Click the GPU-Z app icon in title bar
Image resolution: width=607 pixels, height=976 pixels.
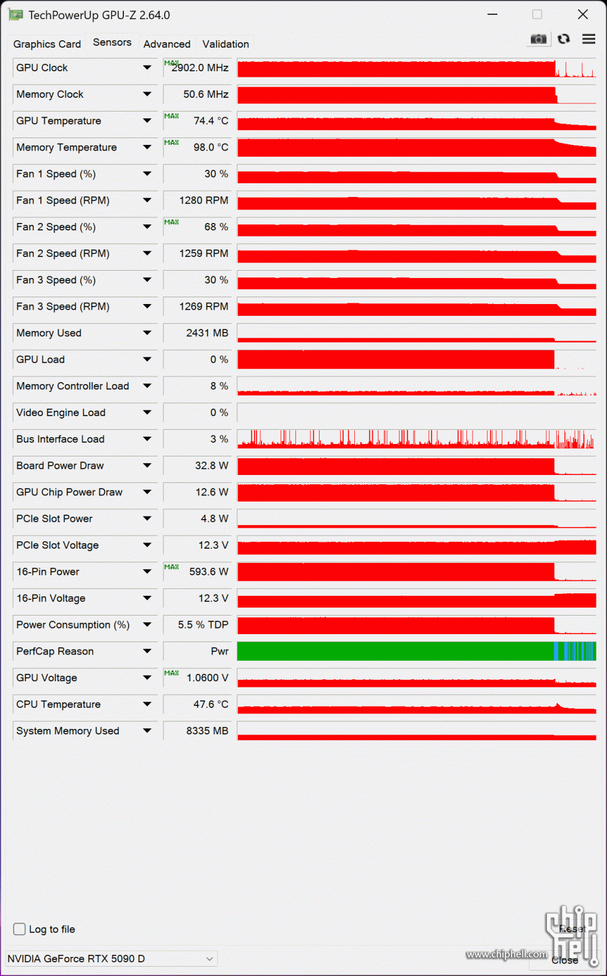coord(15,15)
